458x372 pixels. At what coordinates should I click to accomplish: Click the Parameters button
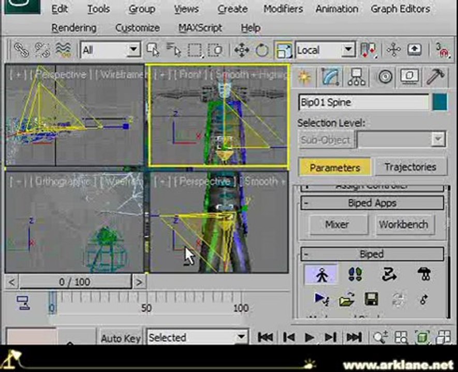(x=335, y=167)
